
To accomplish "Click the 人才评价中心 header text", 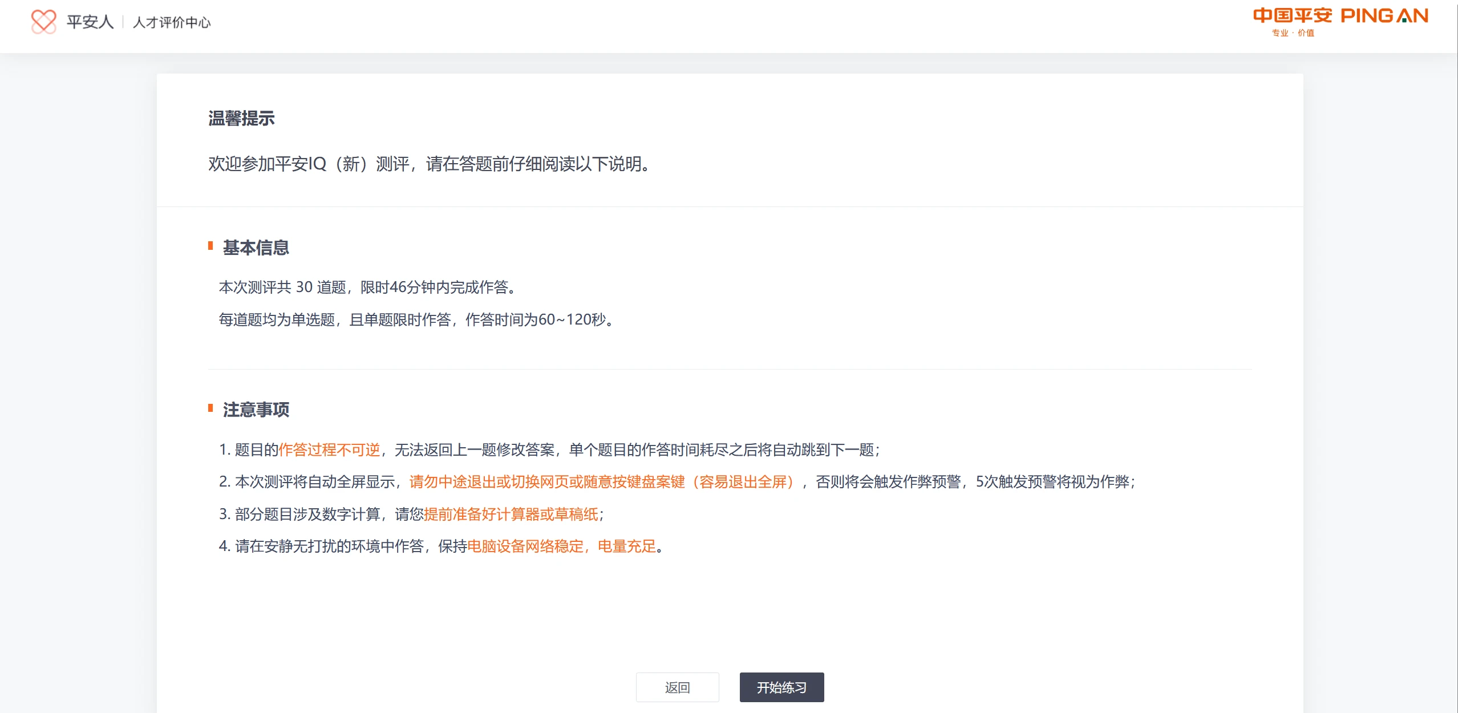I will pyautogui.click(x=172, y=22).
